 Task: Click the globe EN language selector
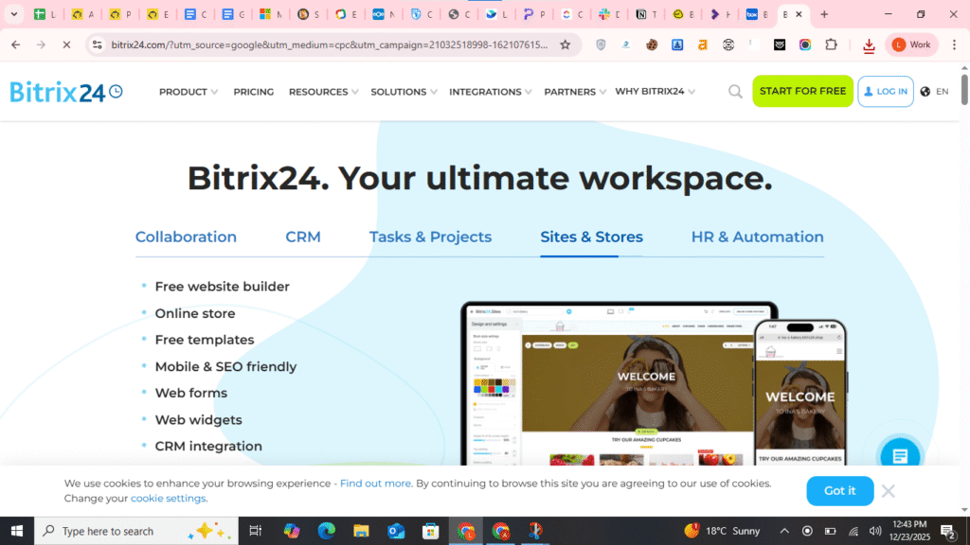933,92
